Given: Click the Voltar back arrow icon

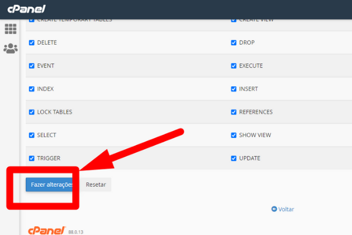Looking at the screenshot, I should tap(274, 209).
